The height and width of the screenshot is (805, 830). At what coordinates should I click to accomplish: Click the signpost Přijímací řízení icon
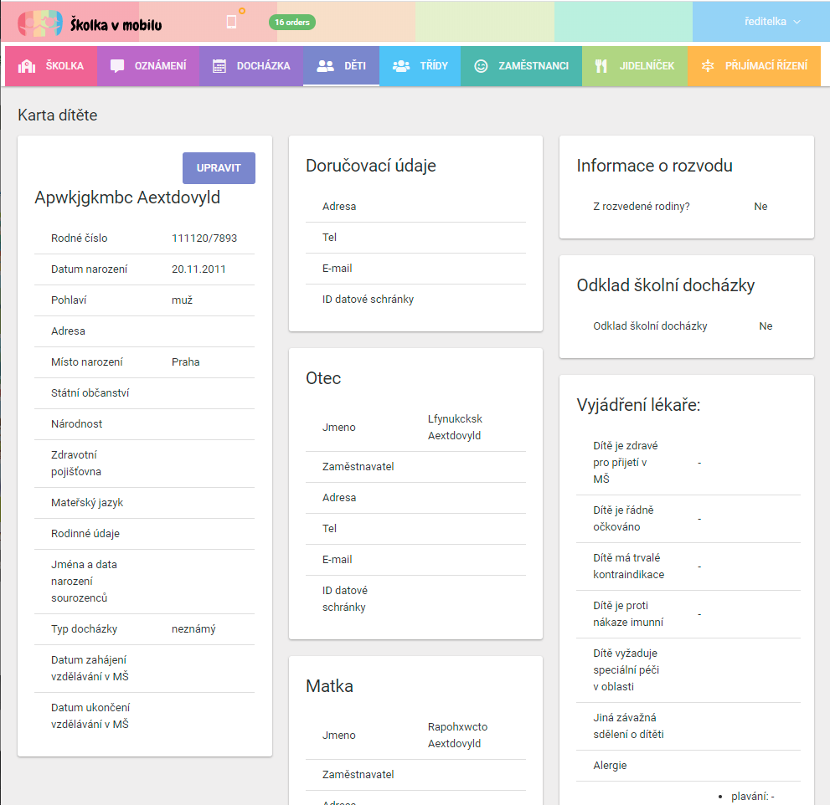[708, 66]
